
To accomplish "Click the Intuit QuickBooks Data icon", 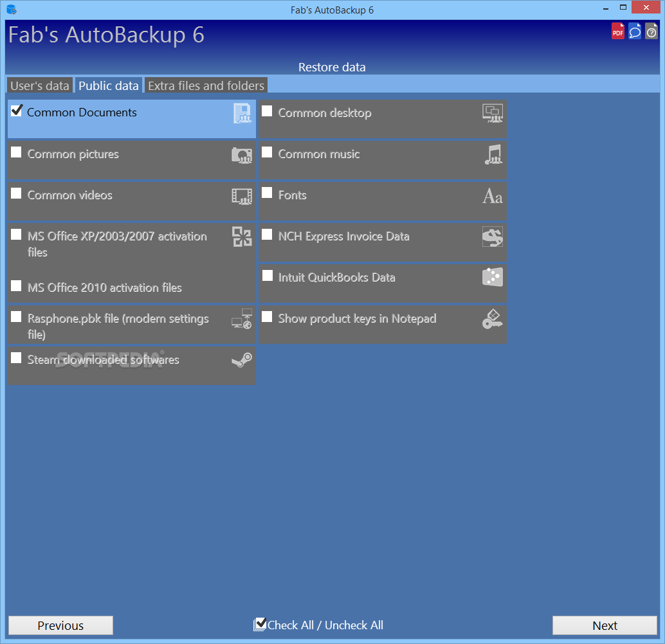I will 493,277.
